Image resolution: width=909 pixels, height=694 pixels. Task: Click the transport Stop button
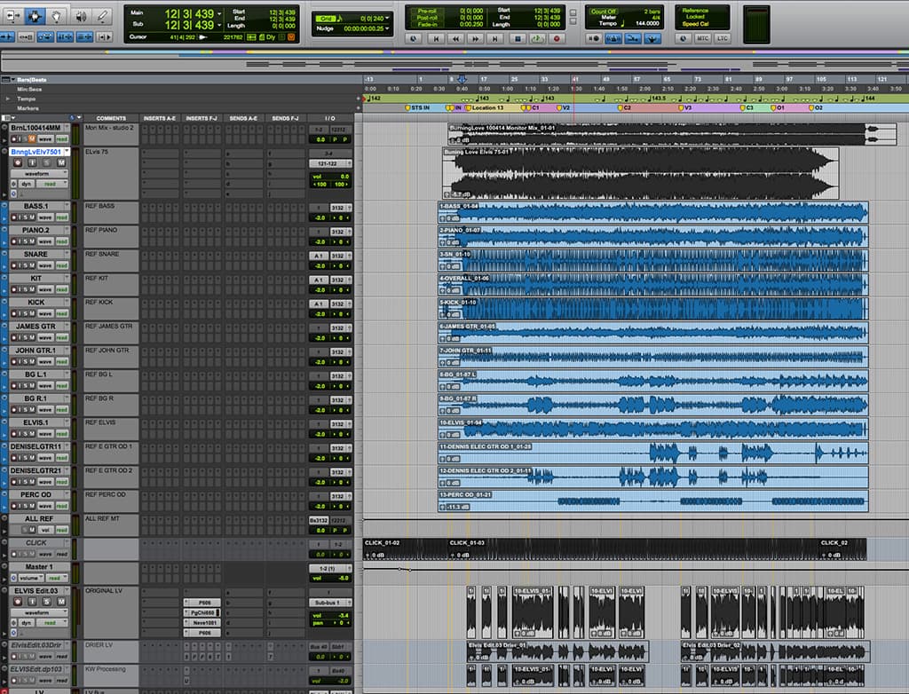518,39
